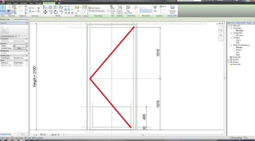The width and height of the screenshot is (255, 141).
Task: Collapse the Views (all) tree node
Action: [x=228, y=26]
